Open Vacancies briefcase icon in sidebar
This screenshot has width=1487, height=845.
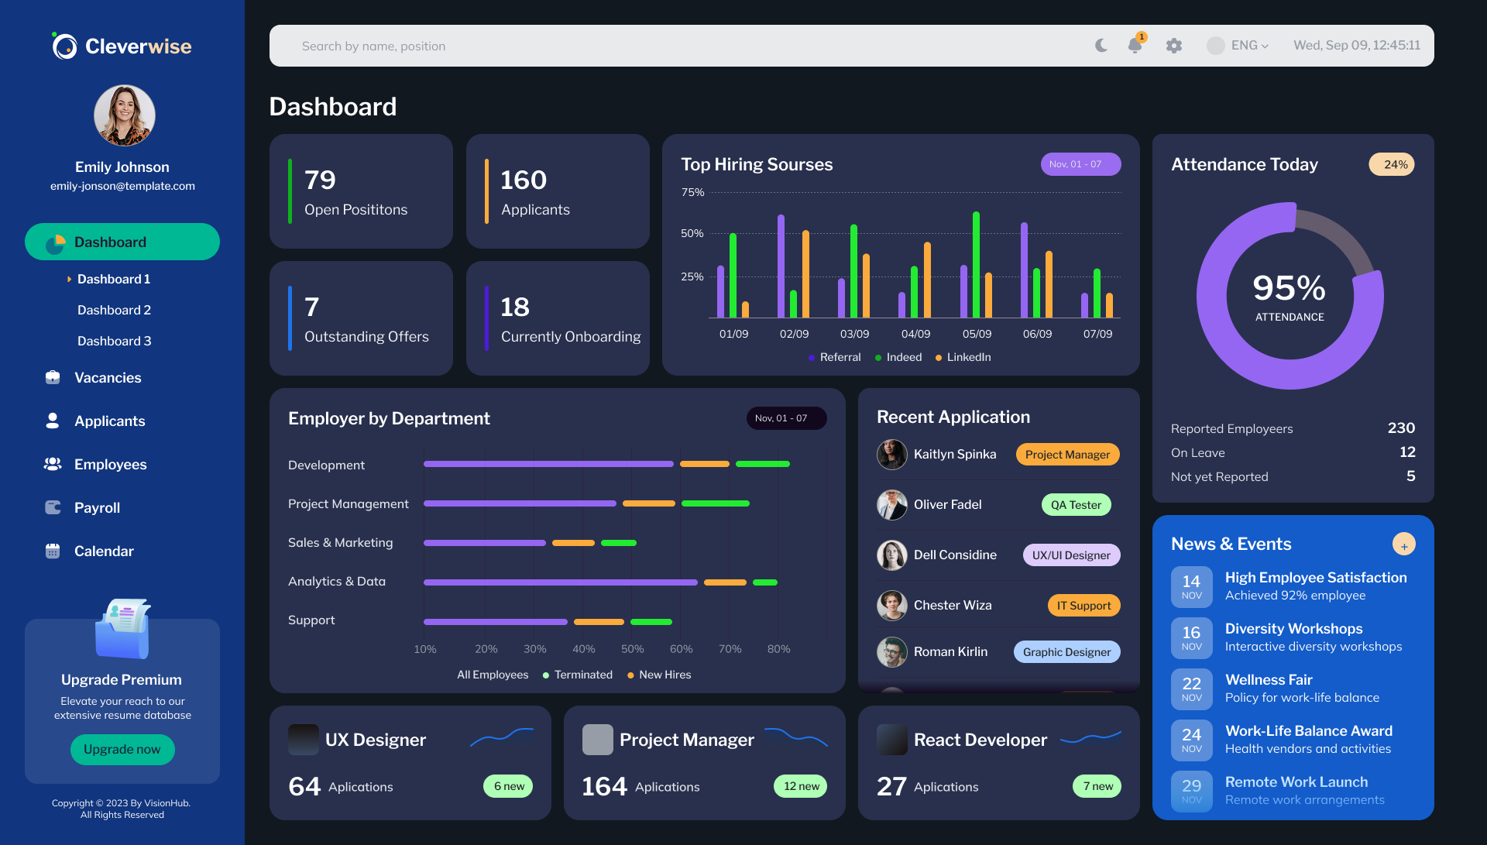click(x=53, y=377)
